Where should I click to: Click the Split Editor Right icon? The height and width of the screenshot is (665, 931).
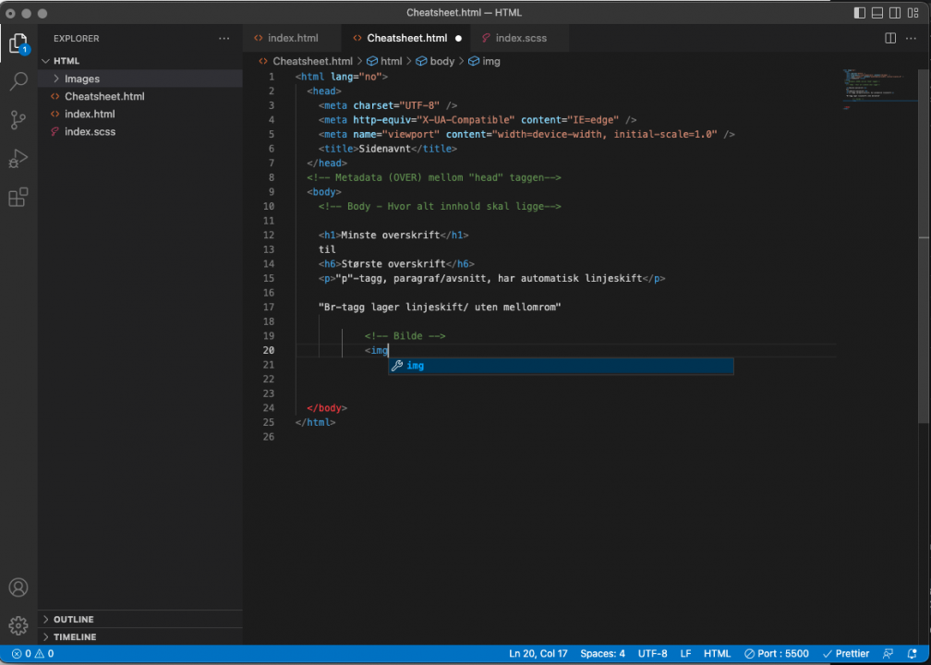(890, 38)
